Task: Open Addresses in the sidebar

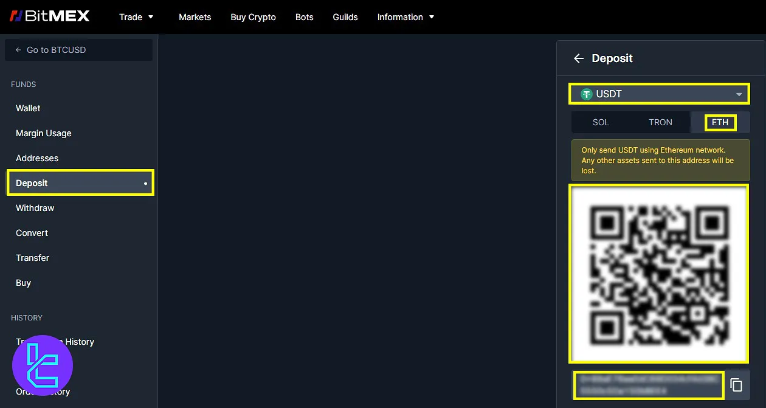Action: pyautogui.click(x=37, y=158)
